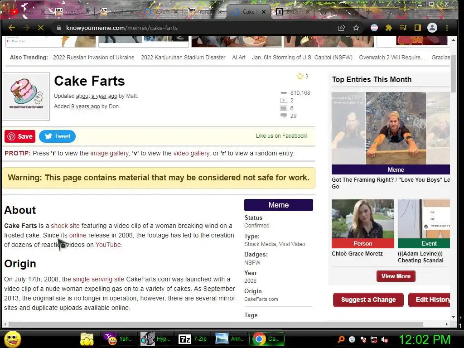Click the Cake Farts entry thumbnail image
464x348 pixels.
click(26, 96)
